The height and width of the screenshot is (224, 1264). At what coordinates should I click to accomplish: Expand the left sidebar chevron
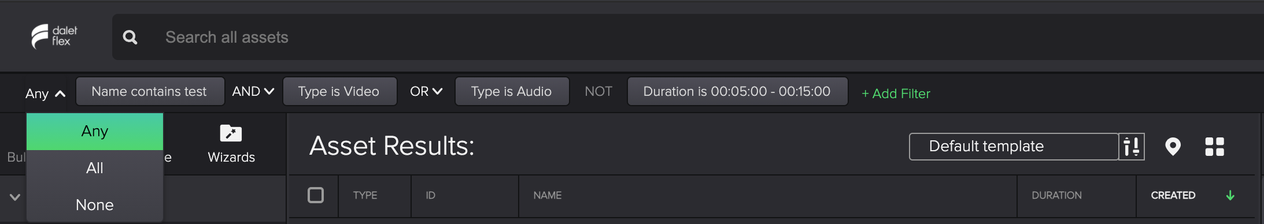[x=15, y=197]
